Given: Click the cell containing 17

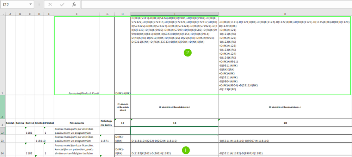Looking at the screenshot, I should pos(123,123).
